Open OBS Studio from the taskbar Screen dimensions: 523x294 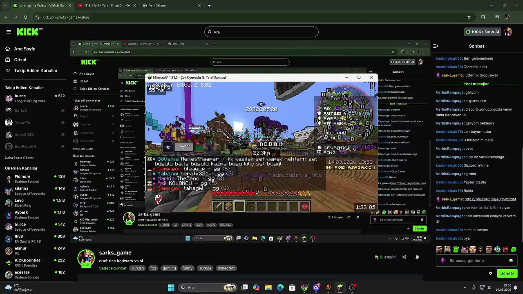tap(352, 287)
